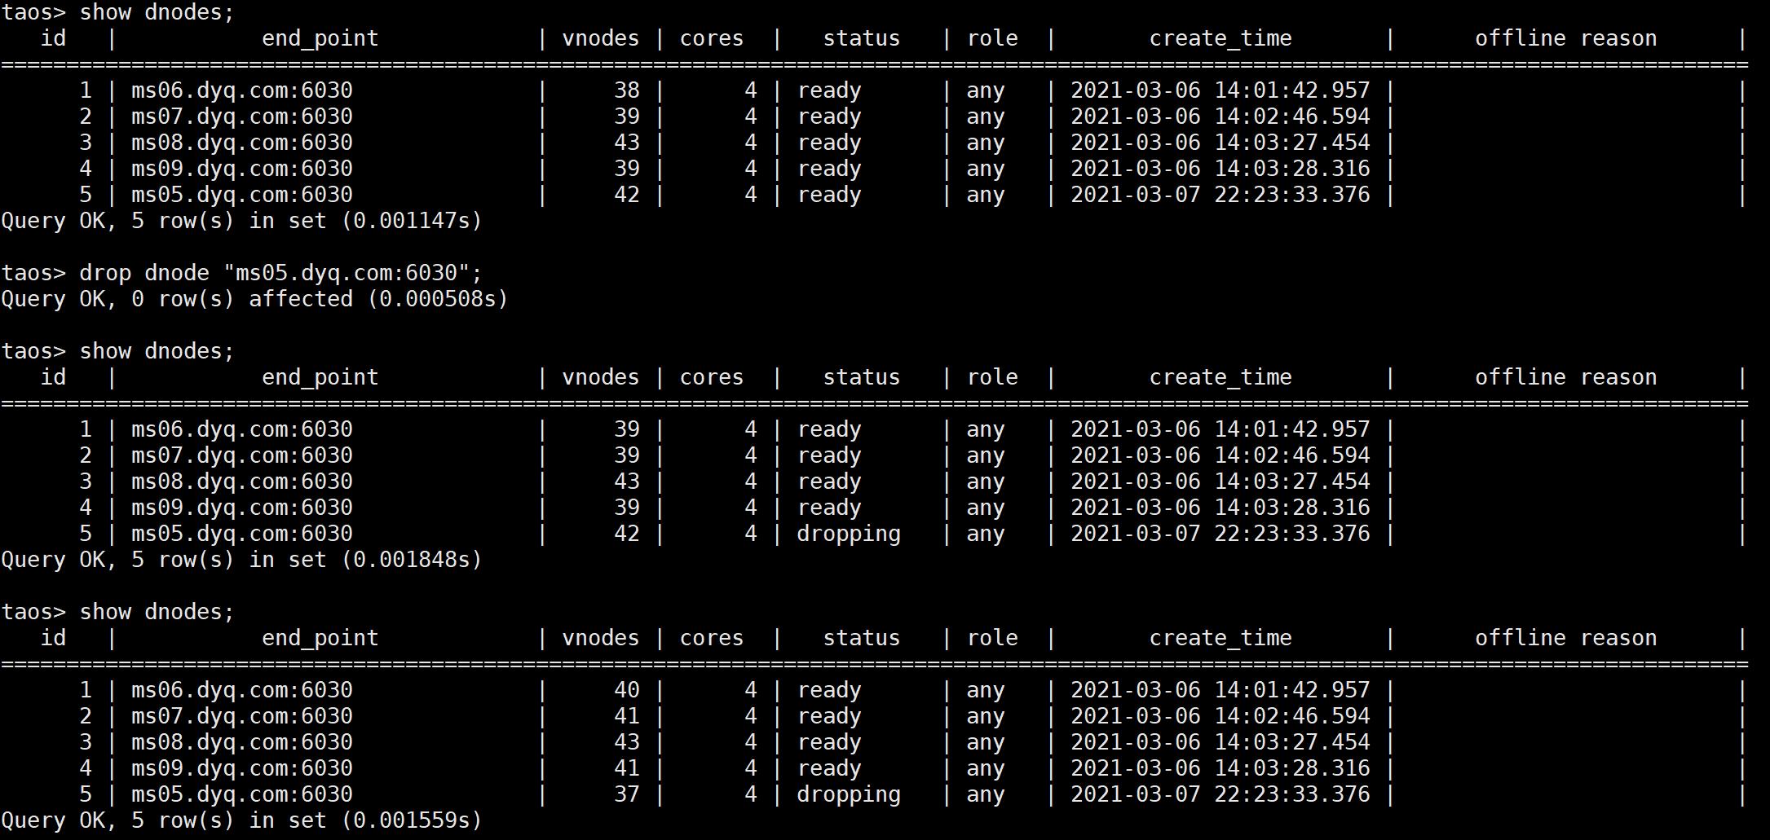Click the vnodes column header in second table
This screenshot has width=1770, height=840.
600,376
